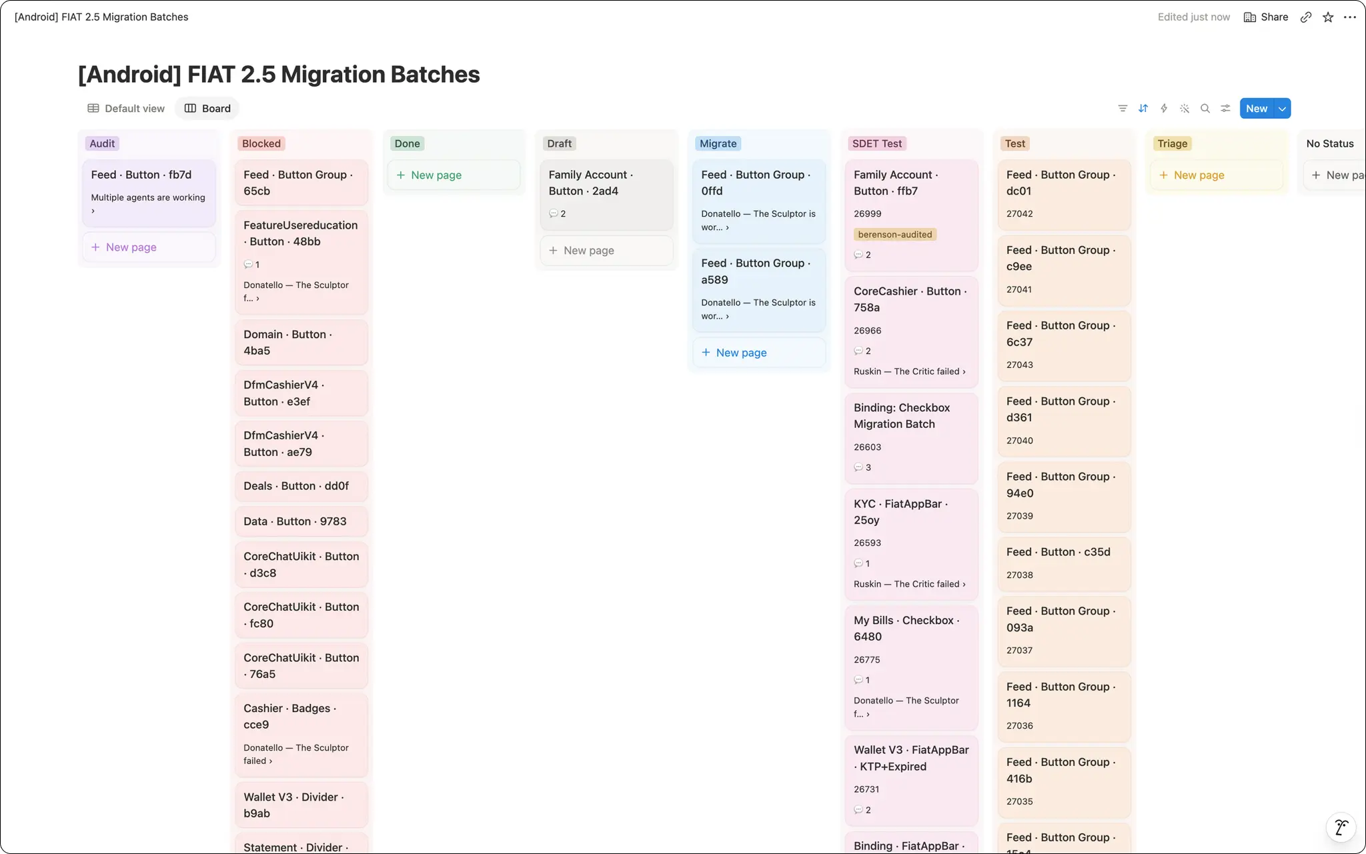This screenshot has height=854, width=1366.
Task: Open view settings sliders icon
Action: [x=1225, y=109]
